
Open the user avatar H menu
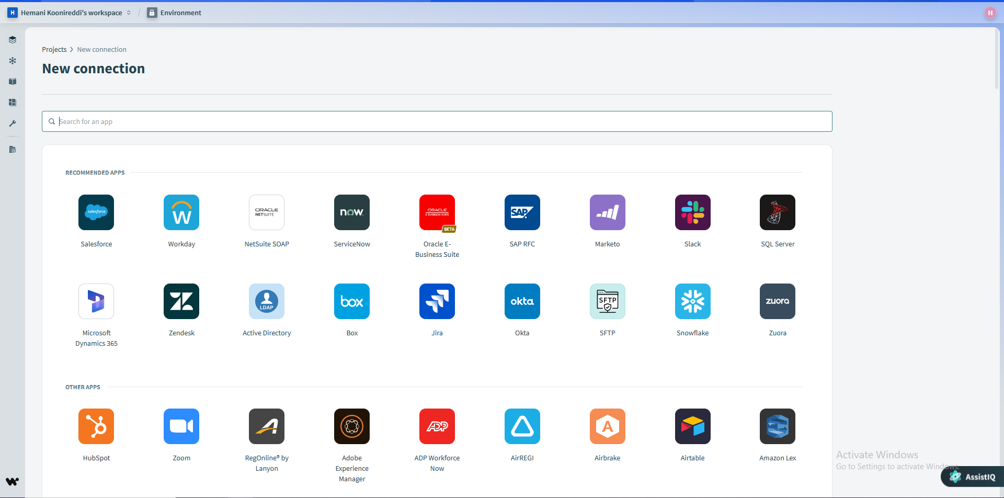(990, 13)
